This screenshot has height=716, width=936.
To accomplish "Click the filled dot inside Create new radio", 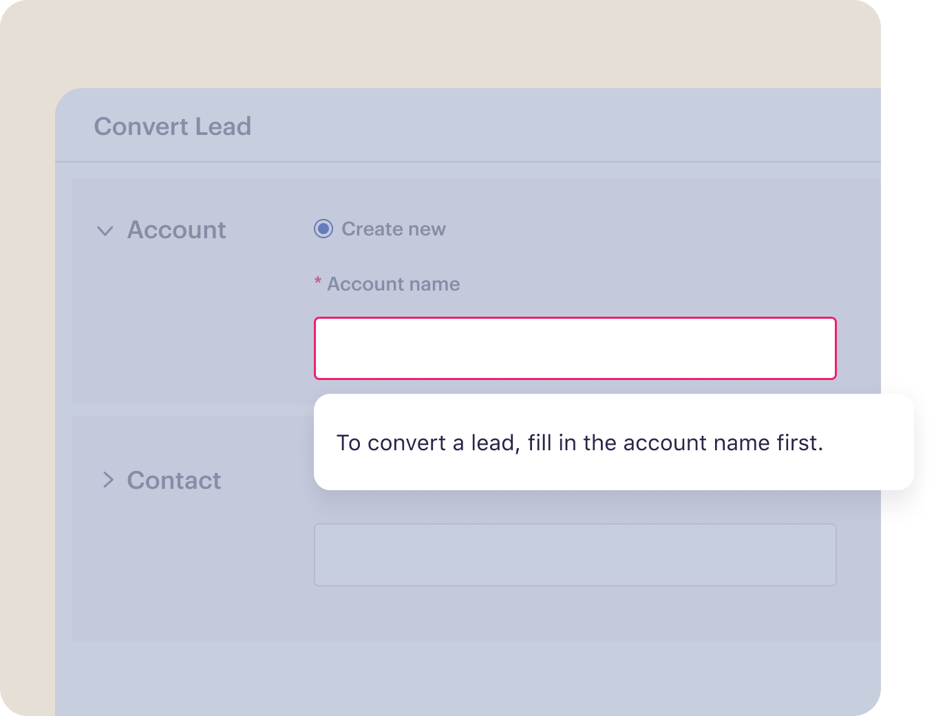I will (323, 229).
